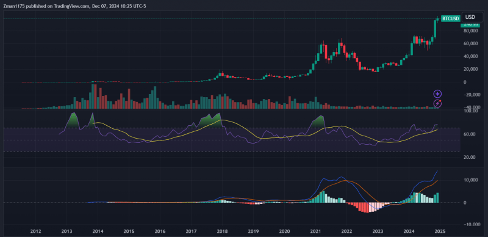This screenshot has width=488, height=237.
Task: Click the green BTCUSD symbol label
Action: point(451,19)
